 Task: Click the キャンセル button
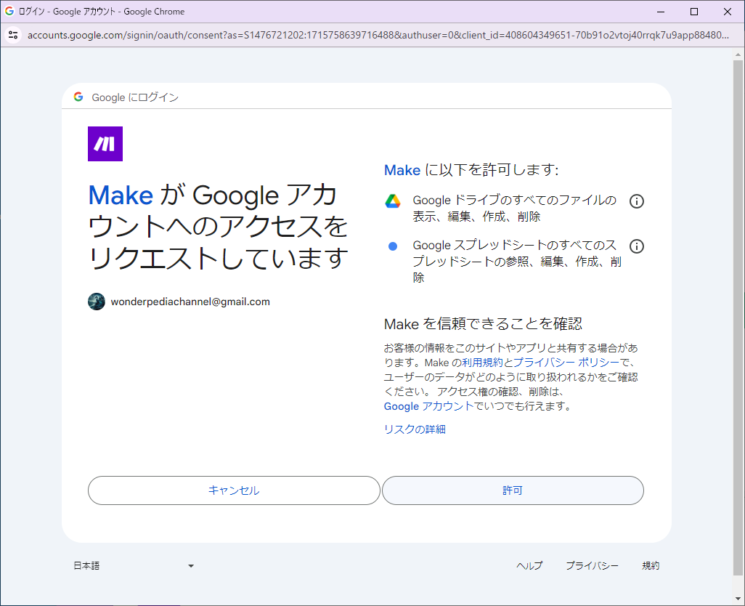[x=234, y=490]
